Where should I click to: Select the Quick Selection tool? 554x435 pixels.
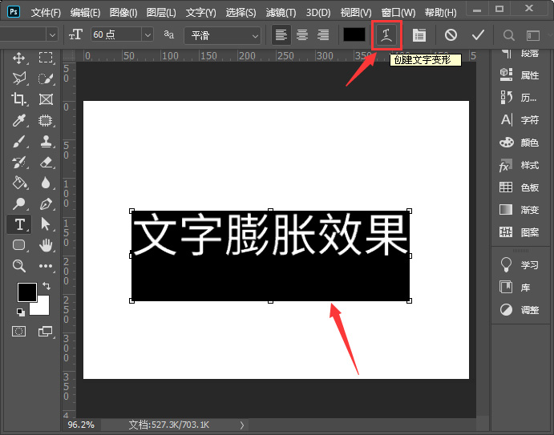click(x=46, y=79)
